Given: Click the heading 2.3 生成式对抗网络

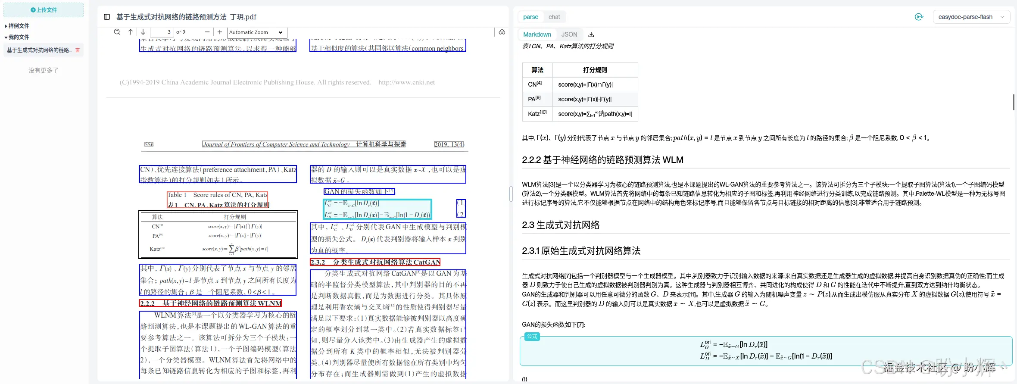Looking at the screenshot, I should pos(561,225).
